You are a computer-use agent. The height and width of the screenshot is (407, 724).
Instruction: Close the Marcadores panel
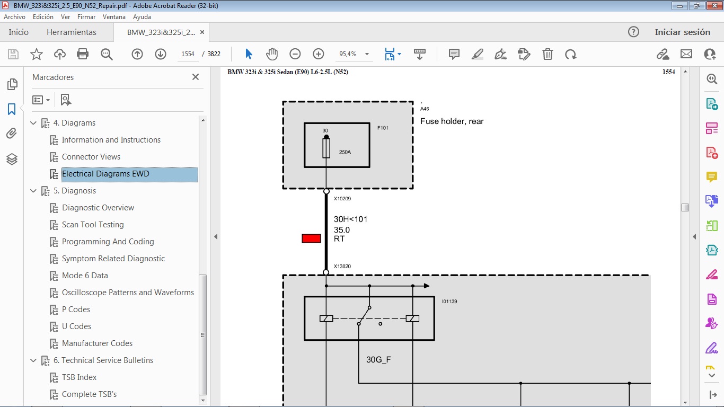196,77
